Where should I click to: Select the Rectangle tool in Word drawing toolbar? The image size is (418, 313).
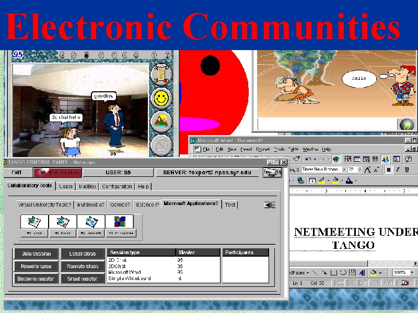(x=333, y=272)
